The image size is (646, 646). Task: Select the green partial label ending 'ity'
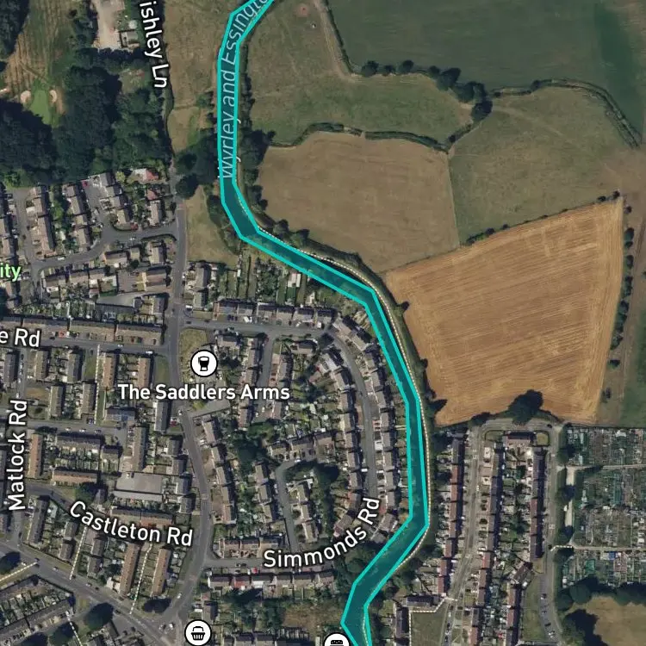click(x=9, y=272)
